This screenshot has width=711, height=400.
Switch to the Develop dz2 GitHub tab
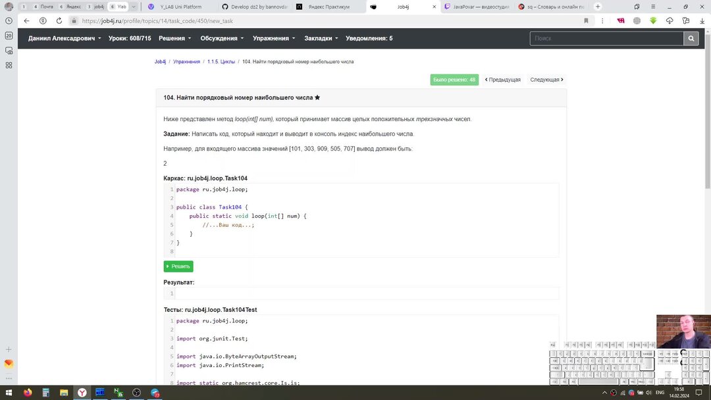coord(254,7)
